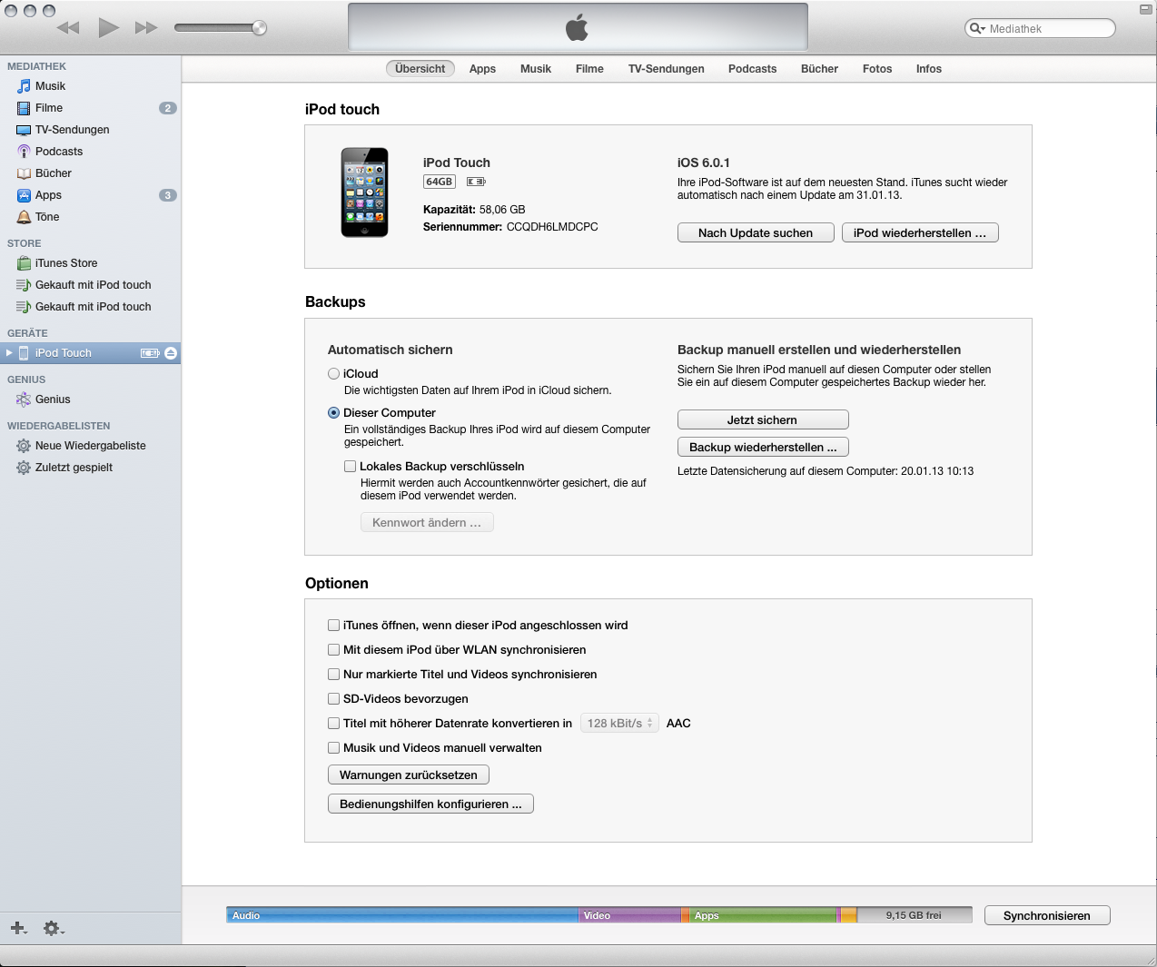Click Kennwort ändern button
This screenshot has height=967, width=1157.
[x=427, y=523]
